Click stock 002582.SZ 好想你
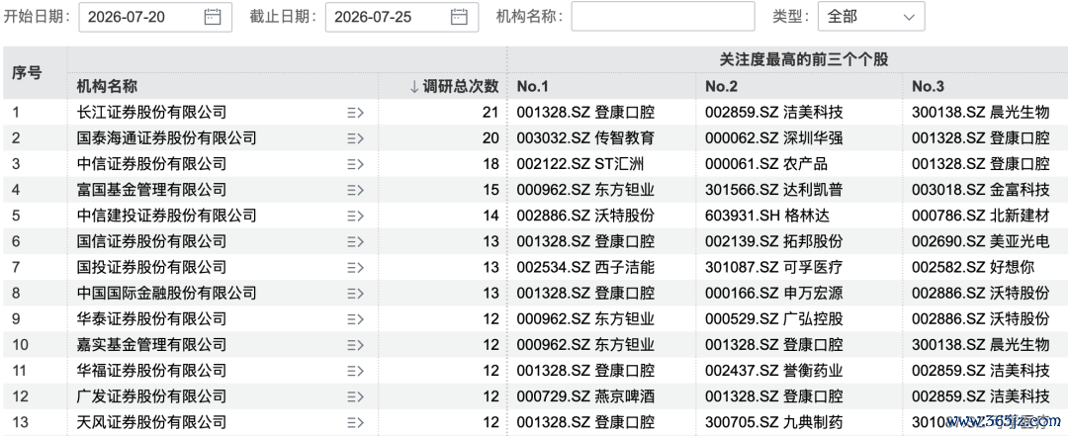 [973, 268]
